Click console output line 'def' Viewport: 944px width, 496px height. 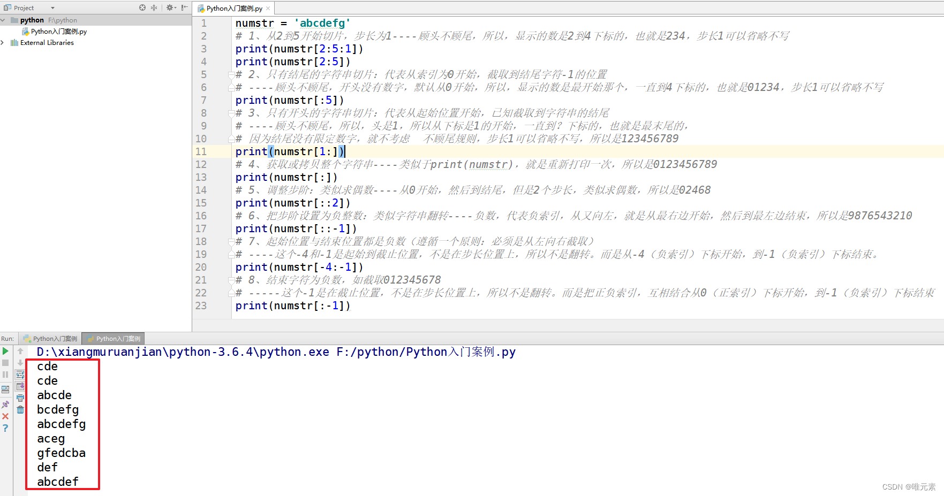click(47, 468)
